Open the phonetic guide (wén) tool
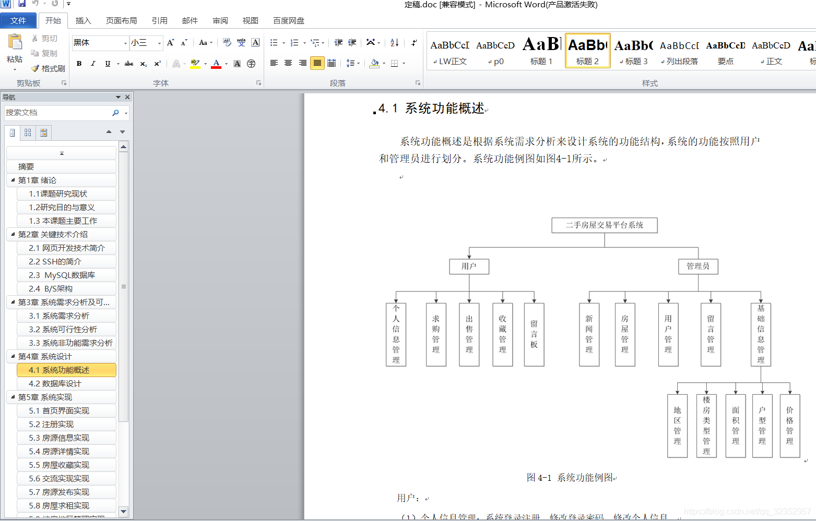Screen dimensions: 816x521 (241, 43)
